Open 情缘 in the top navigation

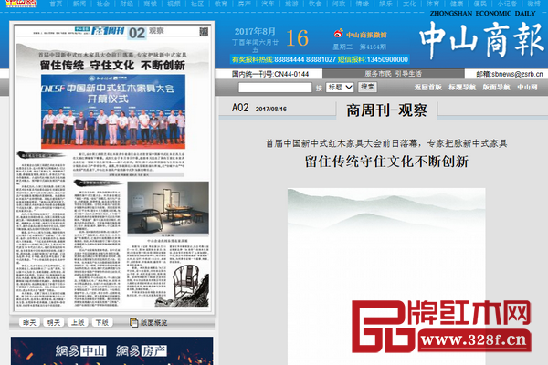362,4
